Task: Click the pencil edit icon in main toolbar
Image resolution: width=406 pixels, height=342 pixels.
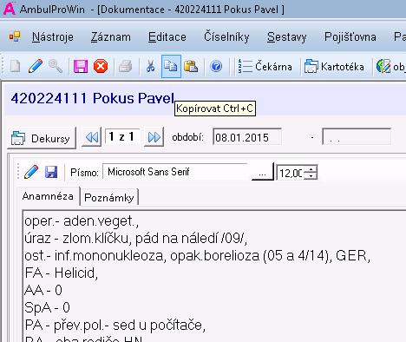Action: coord(36,66)
